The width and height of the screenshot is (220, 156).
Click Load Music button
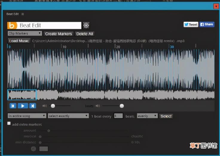19,41
